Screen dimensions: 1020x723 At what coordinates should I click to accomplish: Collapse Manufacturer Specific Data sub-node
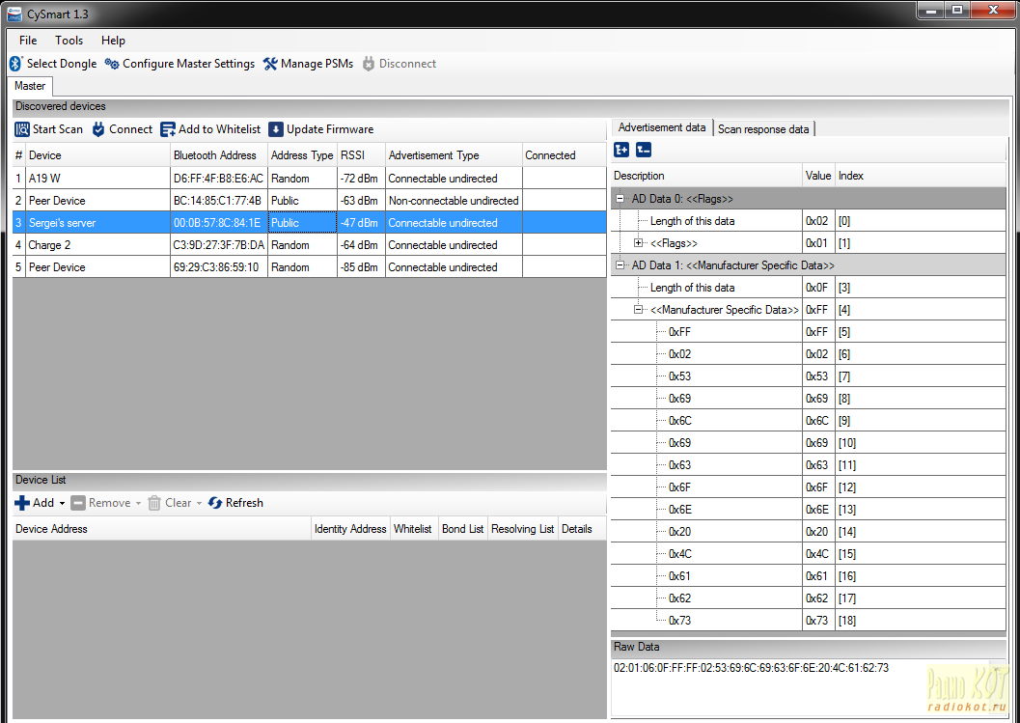(x=638, y=310)
